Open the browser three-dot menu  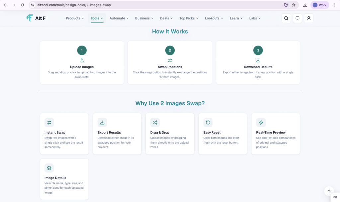334,5
